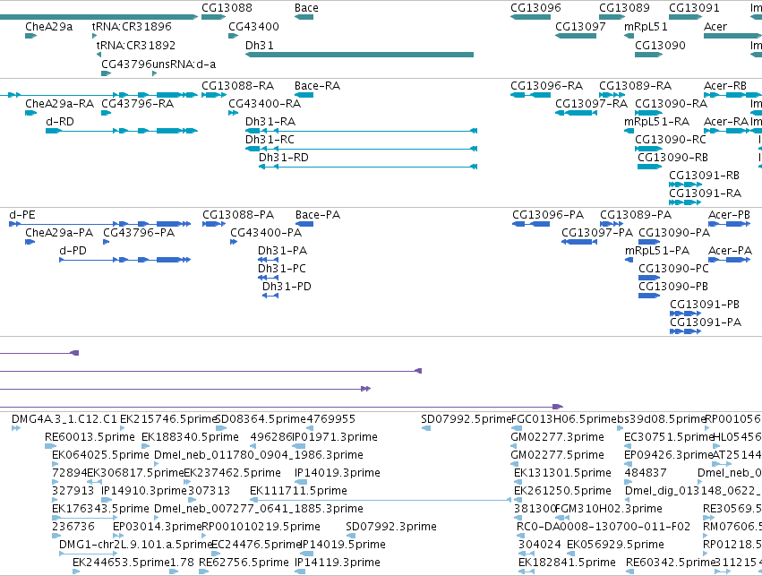Open EST IP14119.3prime
Viewport: 762px width, 576px height.
(x=337, y=563)
